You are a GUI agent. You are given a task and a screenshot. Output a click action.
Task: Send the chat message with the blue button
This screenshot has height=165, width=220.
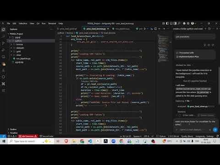[x=215, y=130]
